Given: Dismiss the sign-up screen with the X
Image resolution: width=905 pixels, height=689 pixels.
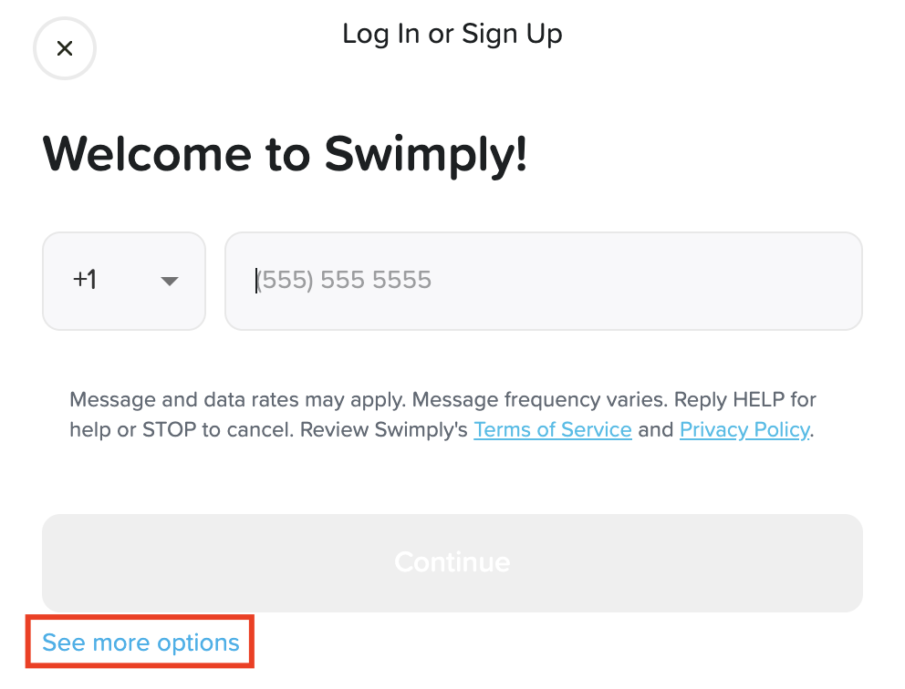Looking at the screenshot, I should (x=65, y=48).
